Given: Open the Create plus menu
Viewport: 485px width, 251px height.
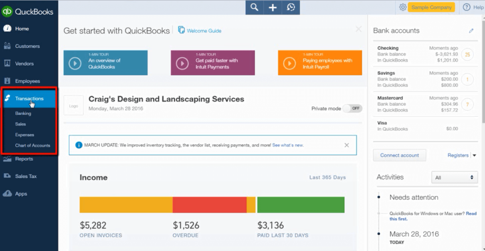Looking at the screenshot, I should tap(272, 8).
